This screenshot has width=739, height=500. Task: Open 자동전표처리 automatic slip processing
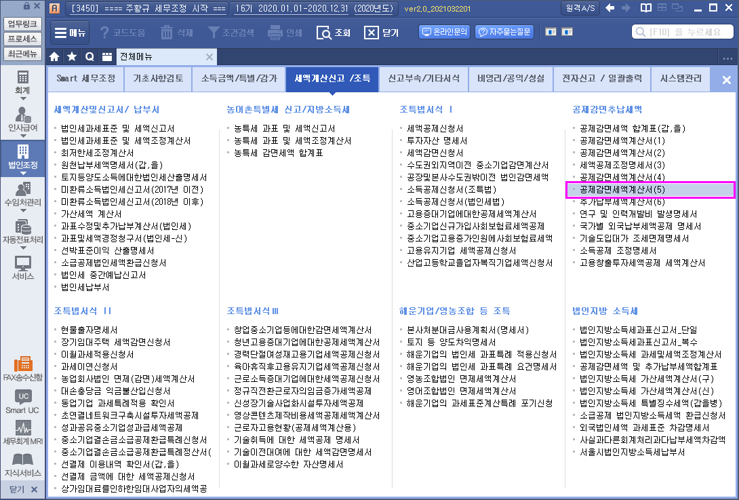22,231
